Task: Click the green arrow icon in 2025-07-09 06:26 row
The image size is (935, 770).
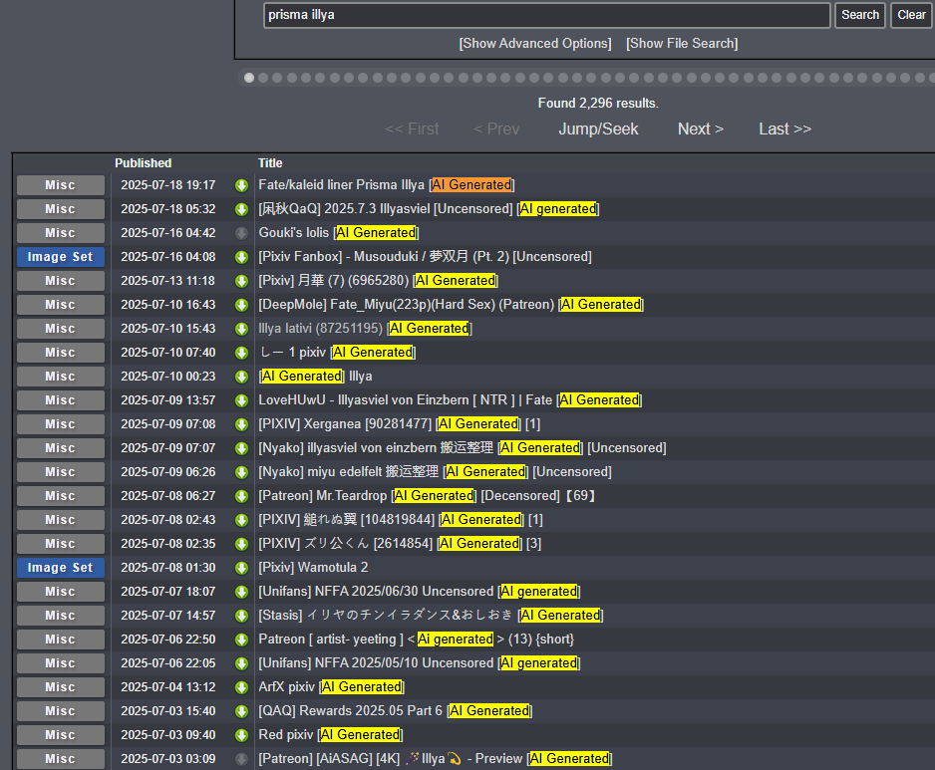Action: point(241,472)
